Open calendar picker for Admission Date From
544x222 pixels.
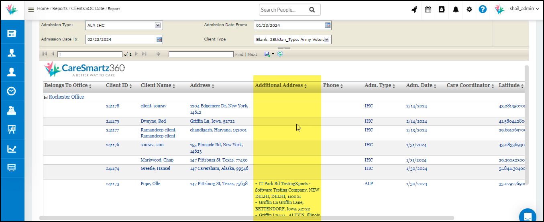tap(328, 25)
